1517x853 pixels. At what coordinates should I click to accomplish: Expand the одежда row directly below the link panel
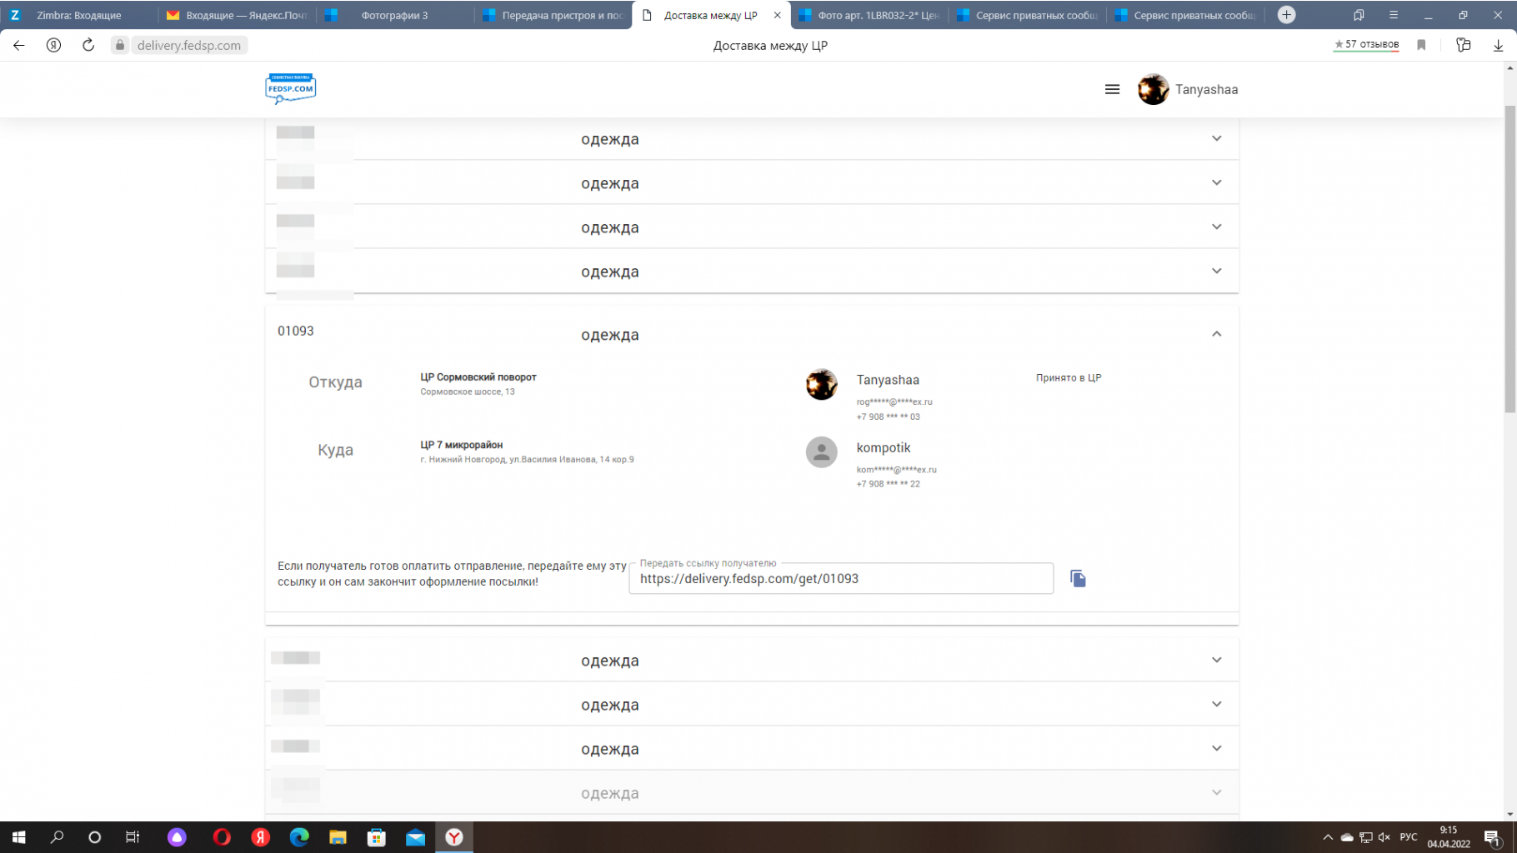1216,661
